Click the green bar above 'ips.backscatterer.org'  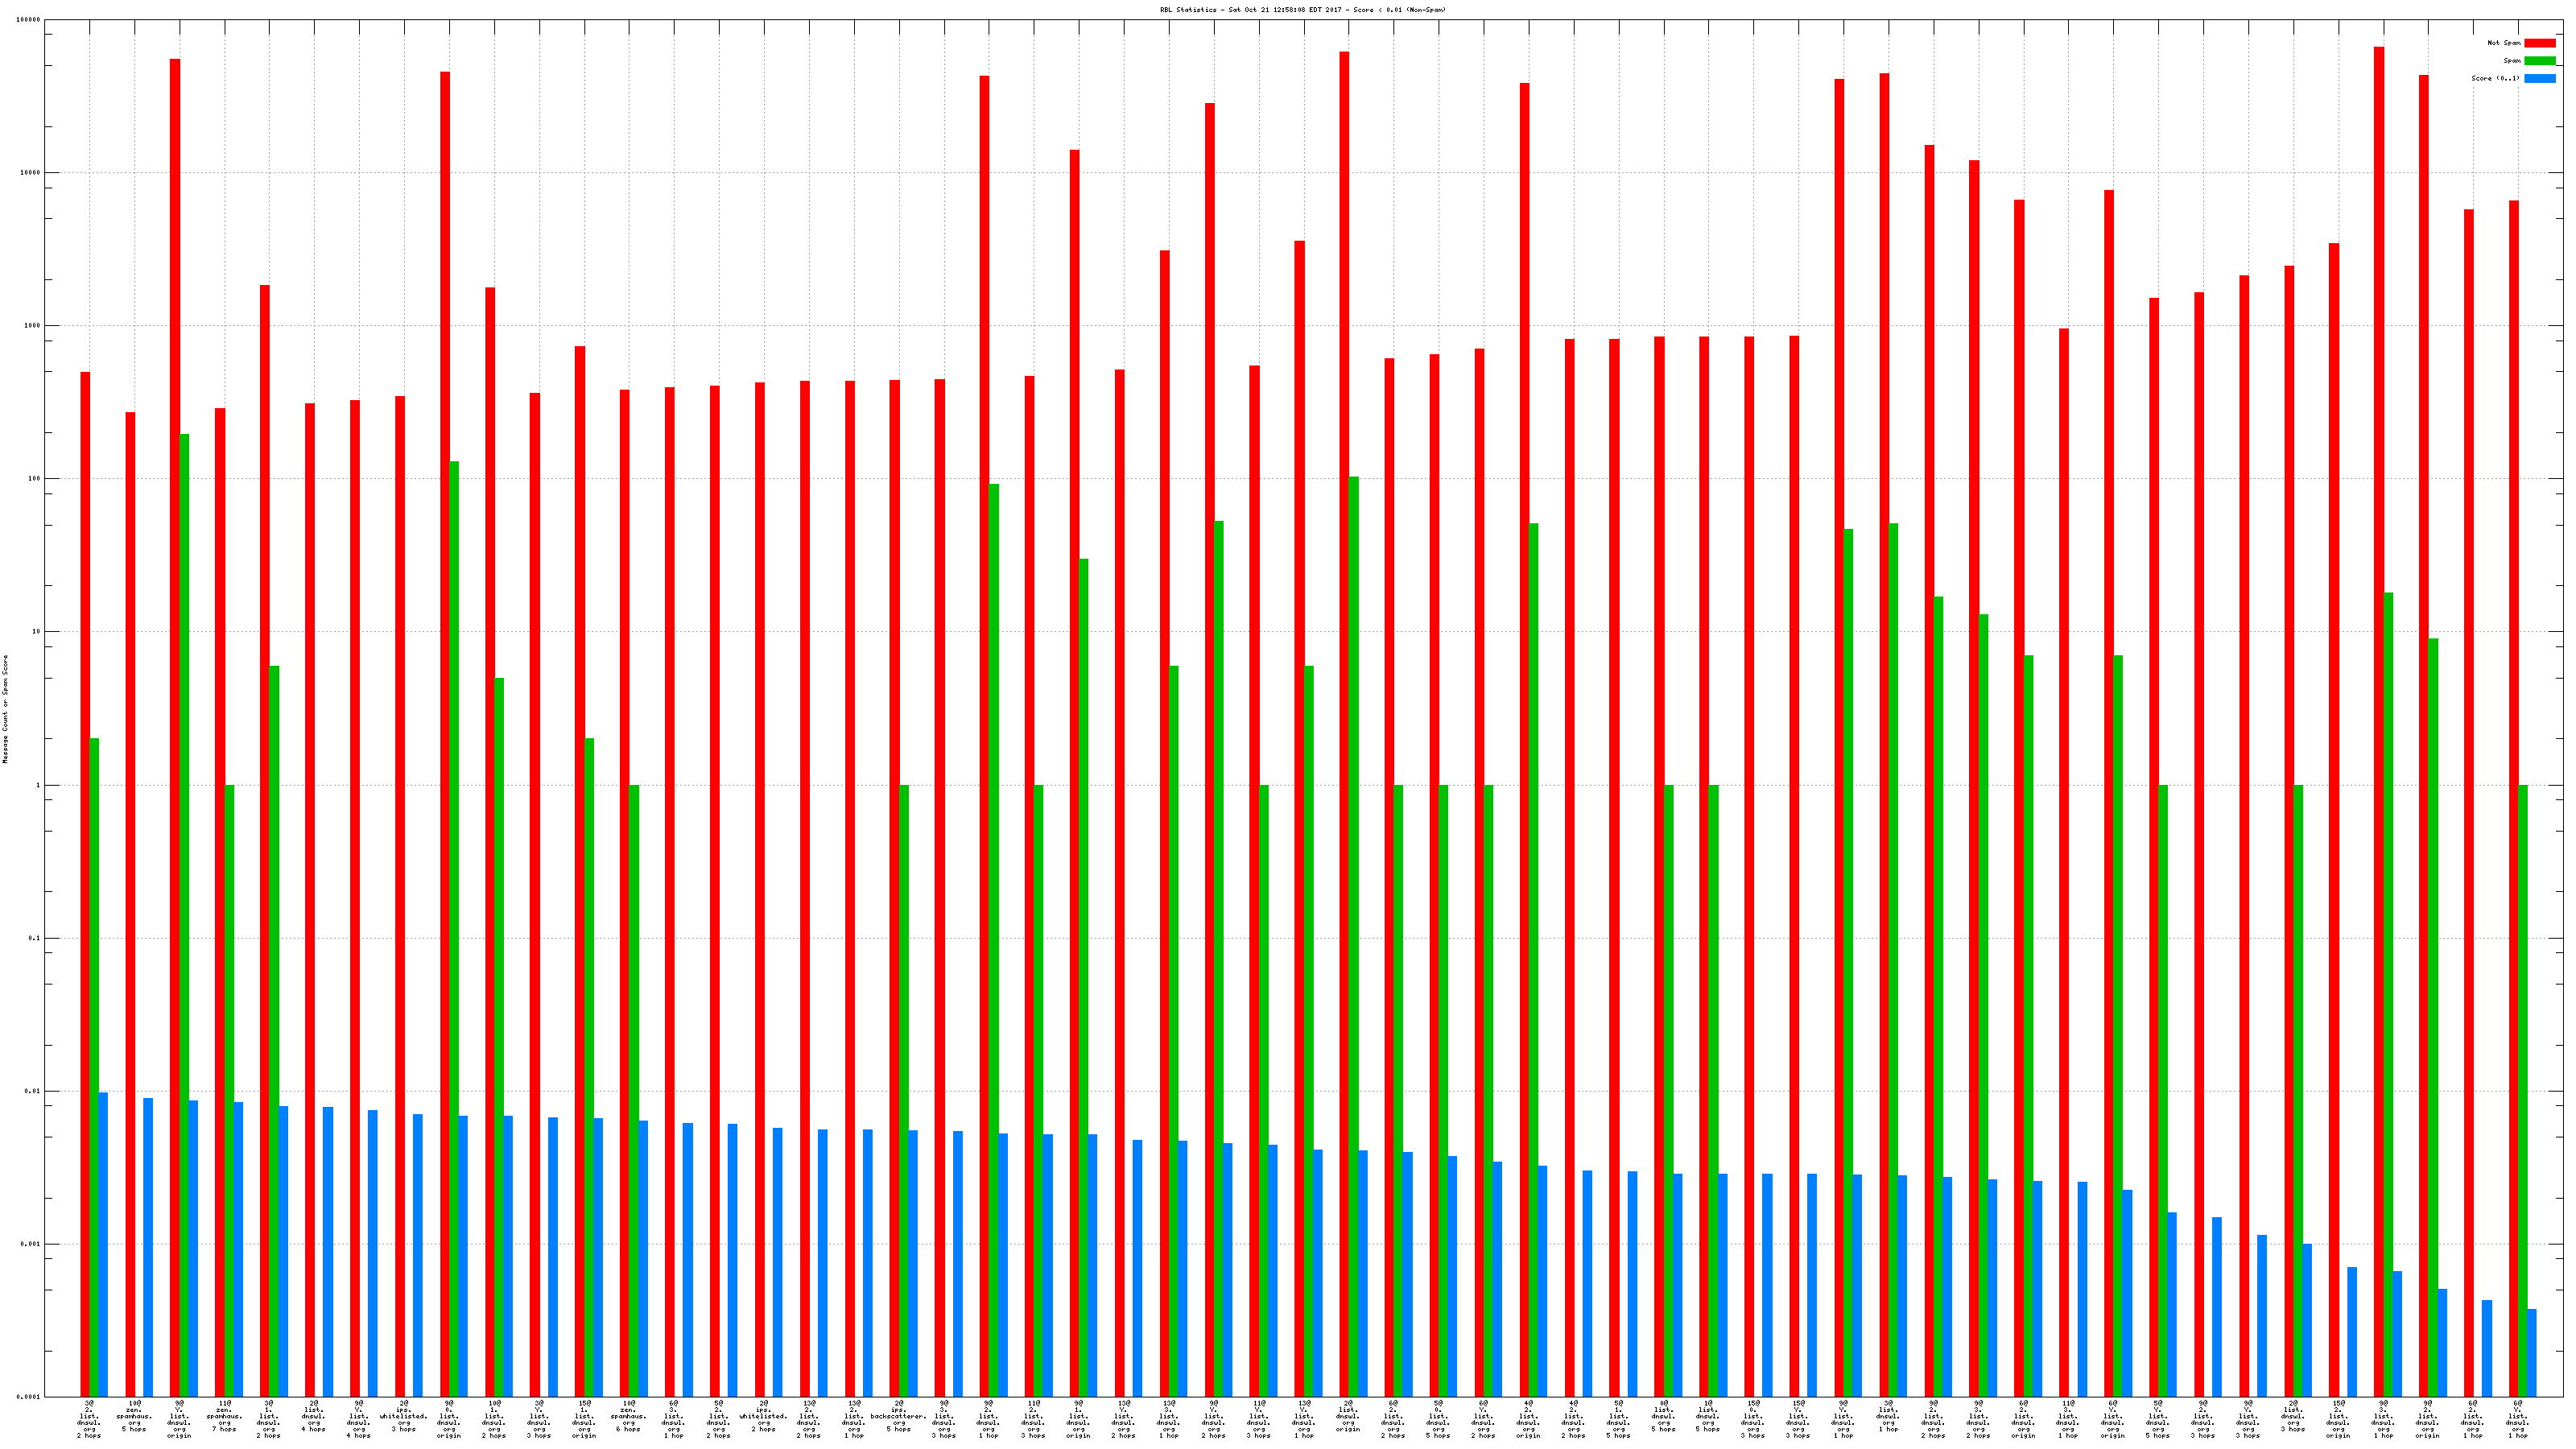coord(905,1090)
